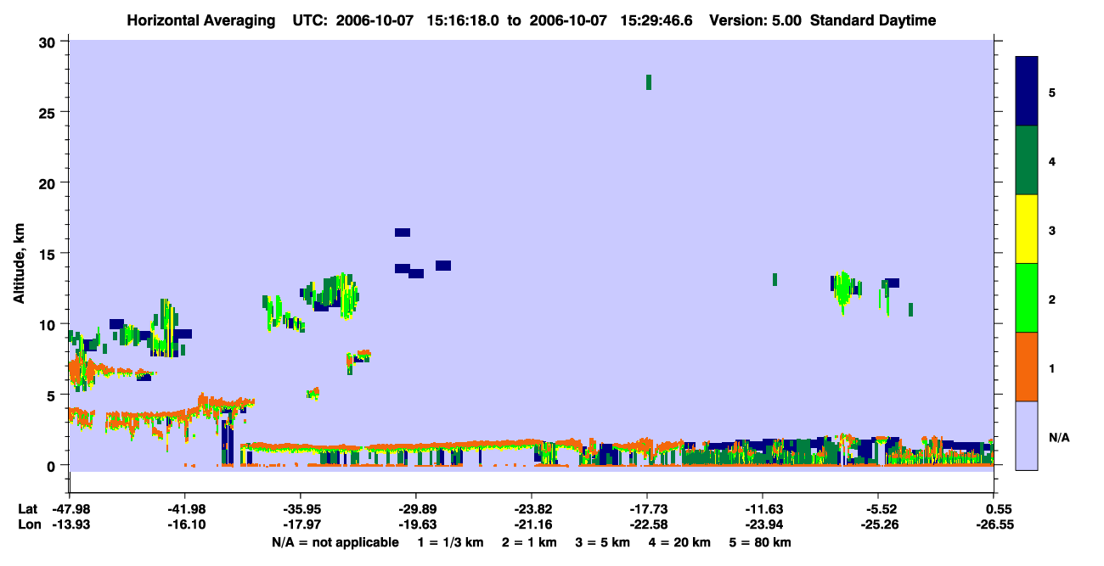Click the '1 = 1/3 km' legend entry
This screenshot has width=1104, height=566.
click(453, 542)
